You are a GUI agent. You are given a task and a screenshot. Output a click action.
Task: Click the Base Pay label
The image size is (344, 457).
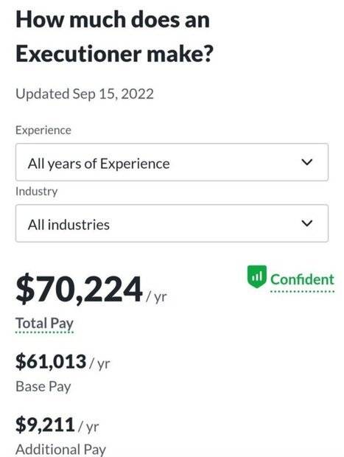[43, 387]
